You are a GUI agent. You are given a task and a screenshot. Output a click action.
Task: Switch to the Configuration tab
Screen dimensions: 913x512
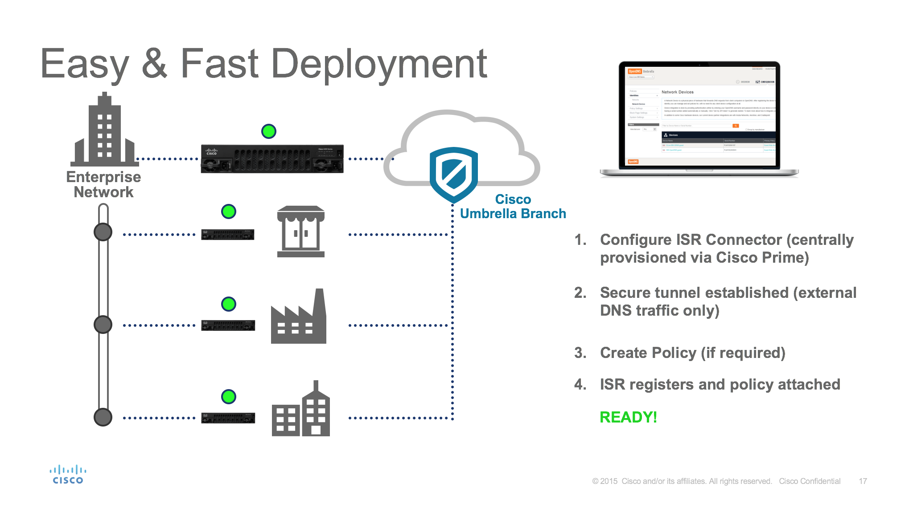[765, 82]
